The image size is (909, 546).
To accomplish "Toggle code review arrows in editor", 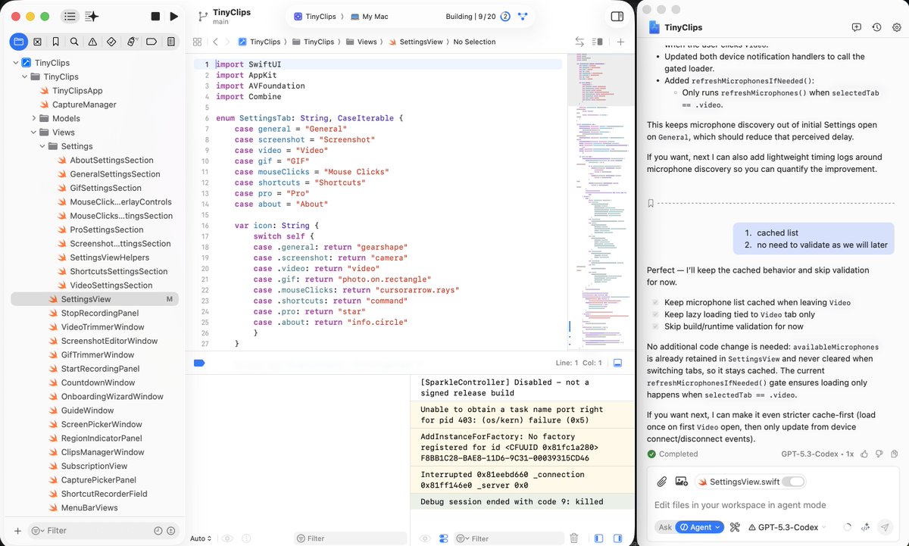I will (x=579, y=42).
